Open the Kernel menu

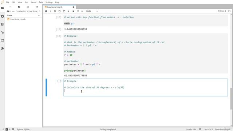[x=33, y=2]
